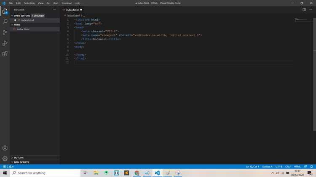Select the index.html editor tab

tap(72, 10)
